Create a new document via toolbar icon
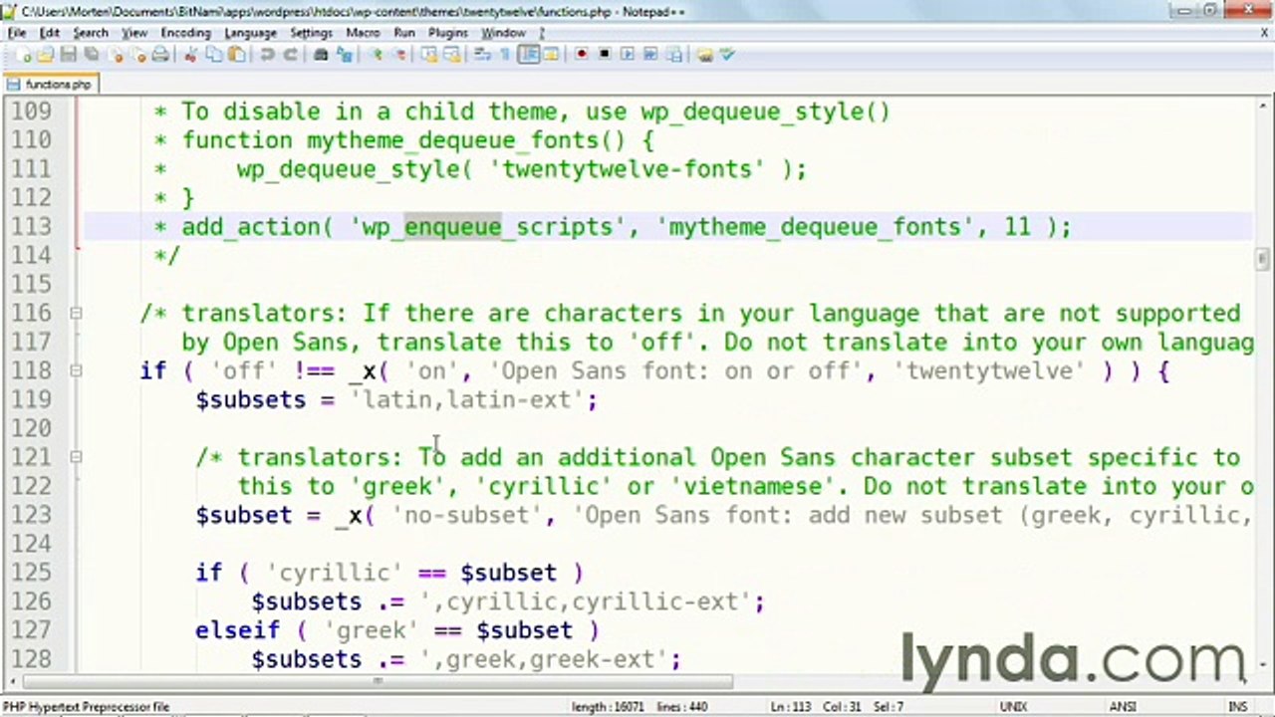1275x717 pixels. coord(24,55)
